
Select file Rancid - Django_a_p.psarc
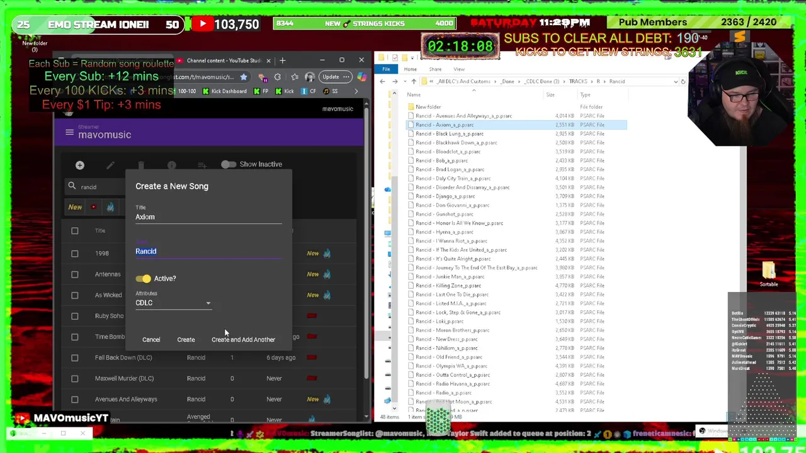(445, 196)
